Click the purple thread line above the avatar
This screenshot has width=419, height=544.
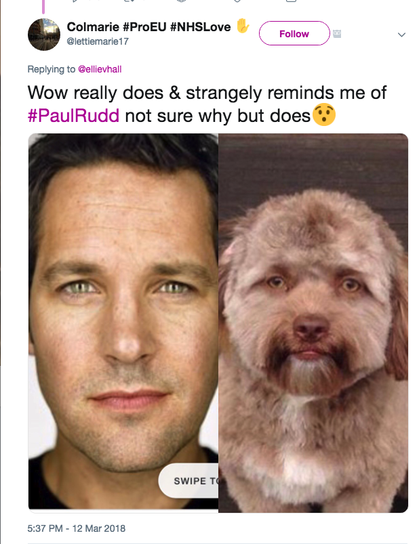43,7
